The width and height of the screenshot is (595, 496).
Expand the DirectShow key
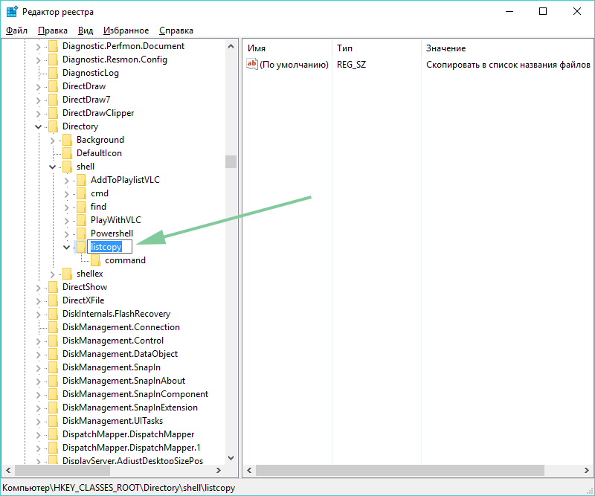(x=38, y=288)
